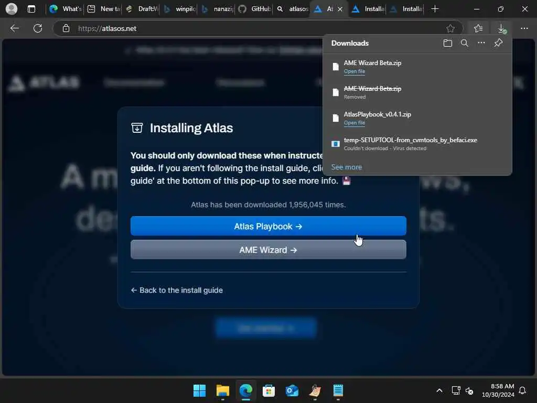Switch to the atlasos search tab
This screenshot has width=537, height=403.
[x=292, y=9]
